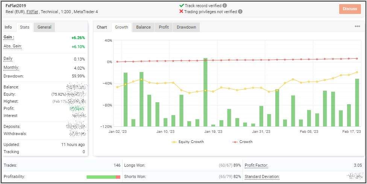Image resolution: width=367 pixels, height=184 pixels.
Task: Click info icon beside Trading privileges not verified
Action: [x=240, y=12]
